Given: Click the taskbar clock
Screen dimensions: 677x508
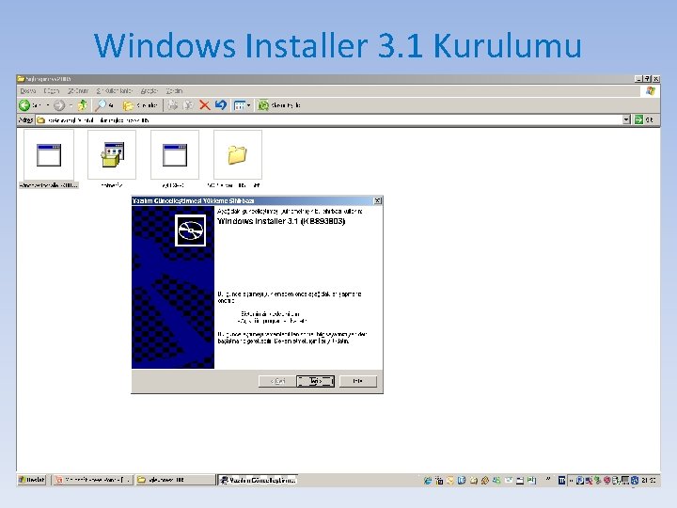Looking at the screenshot, I should [649, 480].
